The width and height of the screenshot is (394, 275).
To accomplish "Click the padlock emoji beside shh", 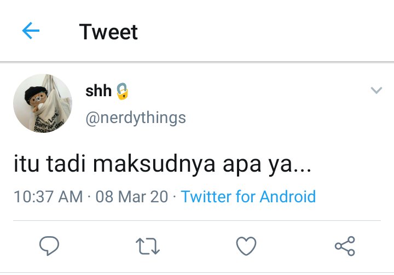I will click(x=123, y=91).
